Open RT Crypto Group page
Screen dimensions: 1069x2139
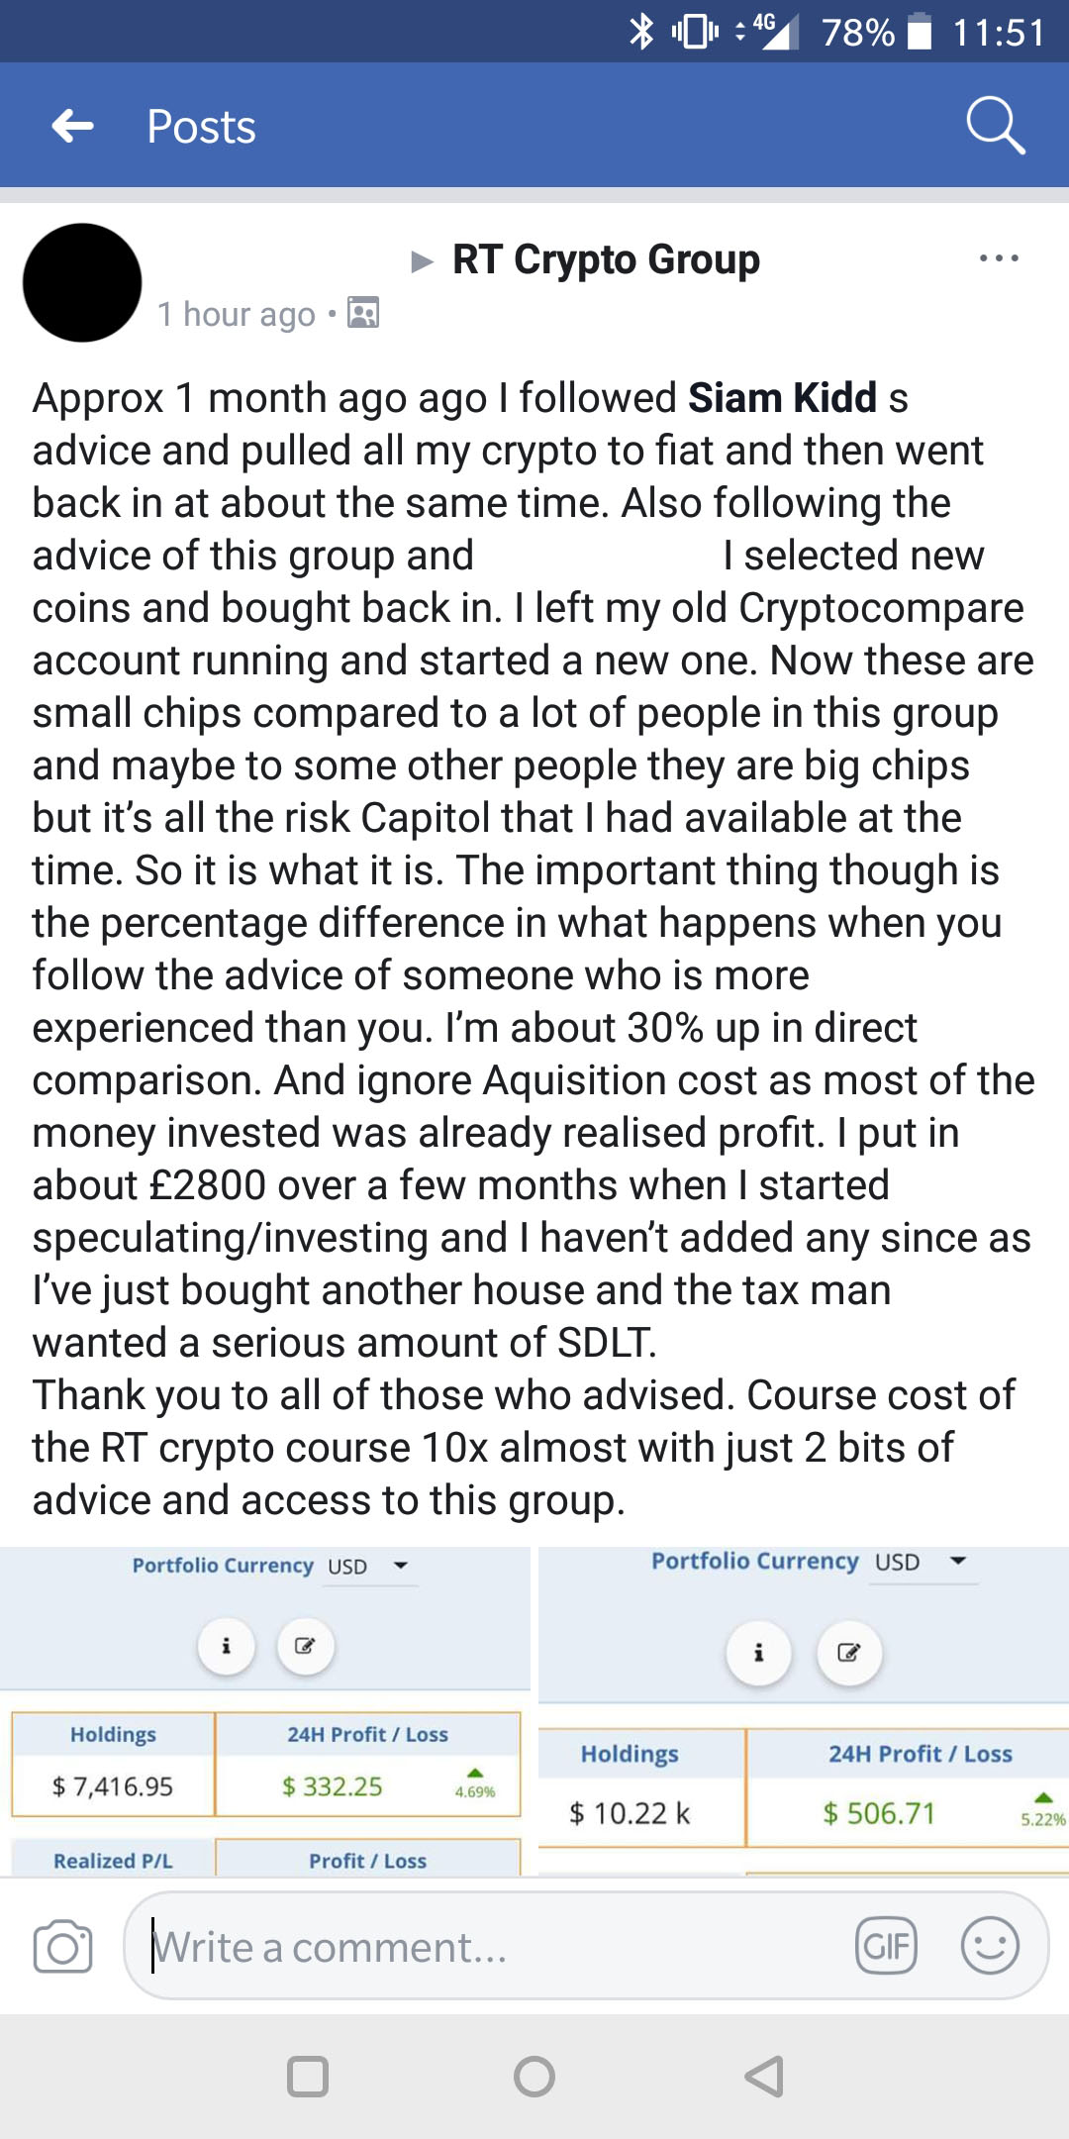tap(606, 259)
